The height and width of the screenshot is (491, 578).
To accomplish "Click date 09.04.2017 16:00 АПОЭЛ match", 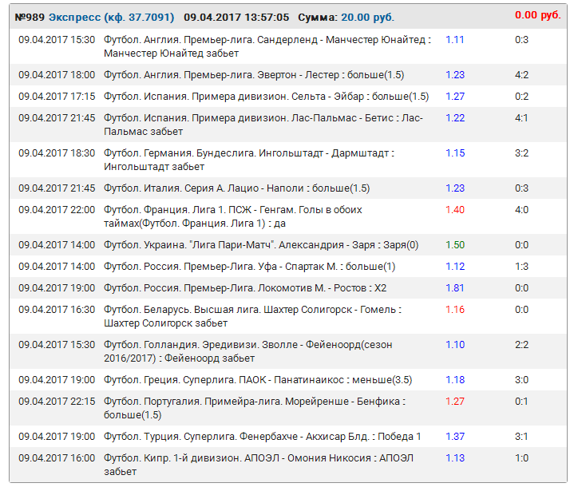I will (57, 458).
